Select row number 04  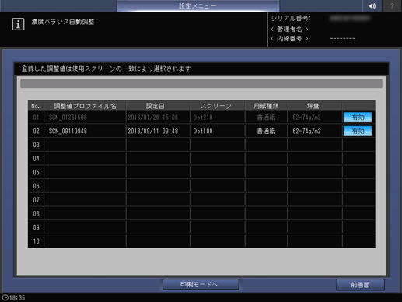pyautogui.click(x=36, y=159)
